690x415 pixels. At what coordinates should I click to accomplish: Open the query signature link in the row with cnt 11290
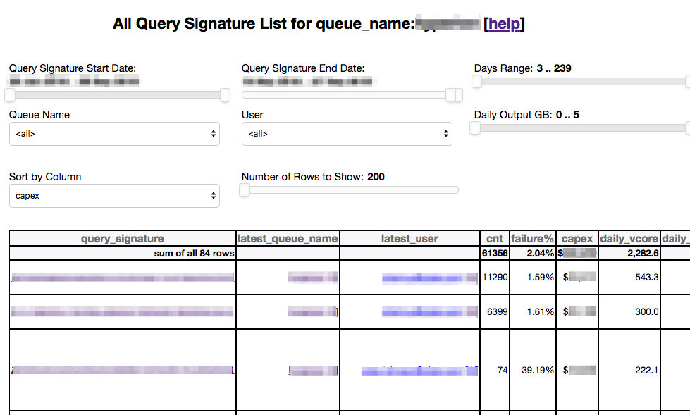(x=123, y=278)
